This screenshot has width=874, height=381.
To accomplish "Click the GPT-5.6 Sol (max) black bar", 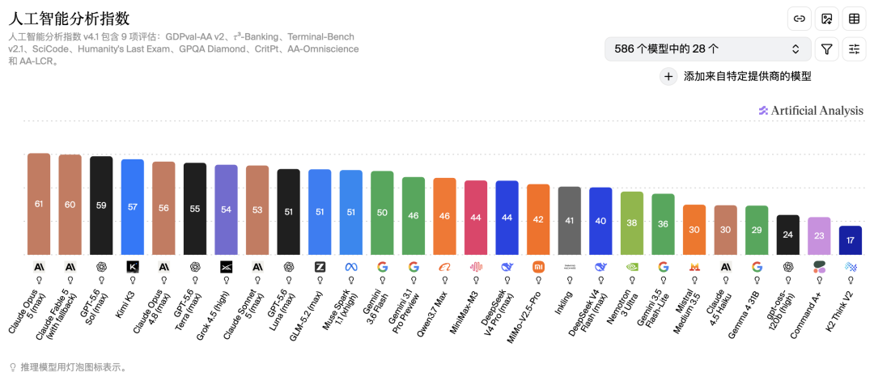I will [101, 205].
